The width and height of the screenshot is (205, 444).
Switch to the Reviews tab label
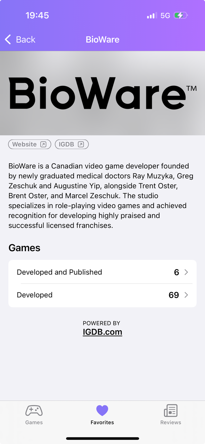pos(171,422)
